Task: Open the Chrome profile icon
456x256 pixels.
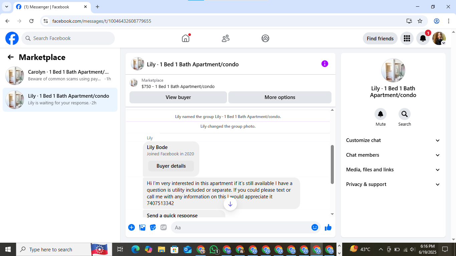Action: 437,21
